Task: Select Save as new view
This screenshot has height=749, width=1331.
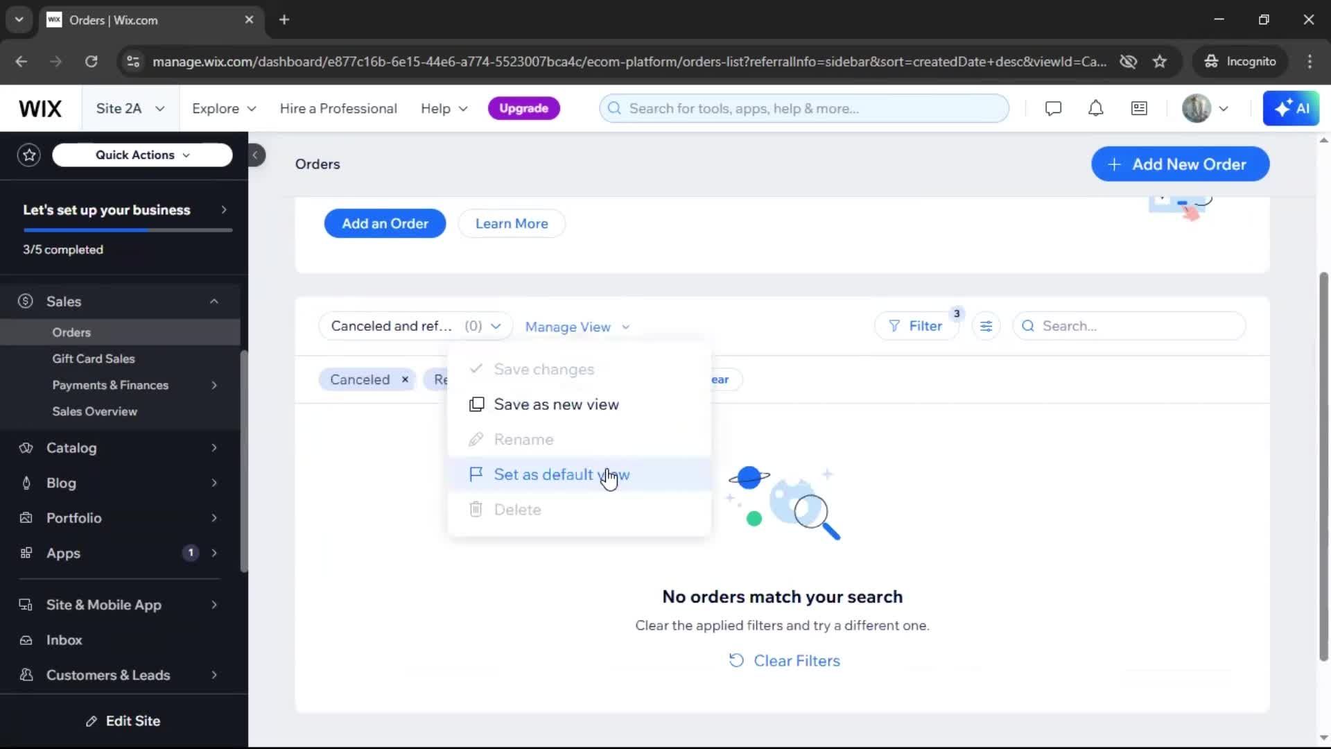Action: pos(580,404)
